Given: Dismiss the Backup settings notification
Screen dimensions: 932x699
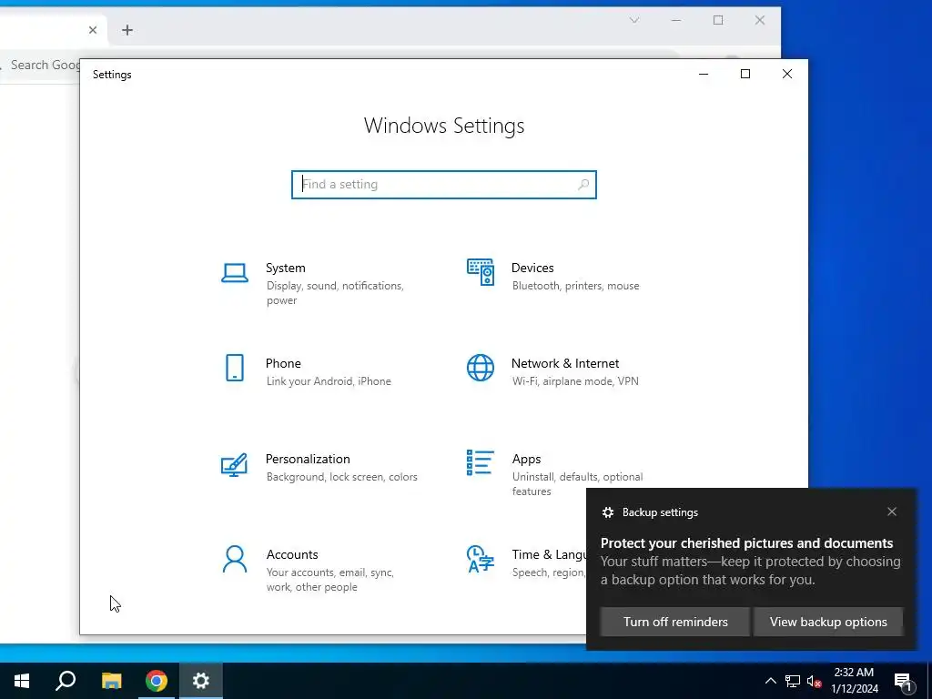Looking at the screenshot, I should (892, 512).
